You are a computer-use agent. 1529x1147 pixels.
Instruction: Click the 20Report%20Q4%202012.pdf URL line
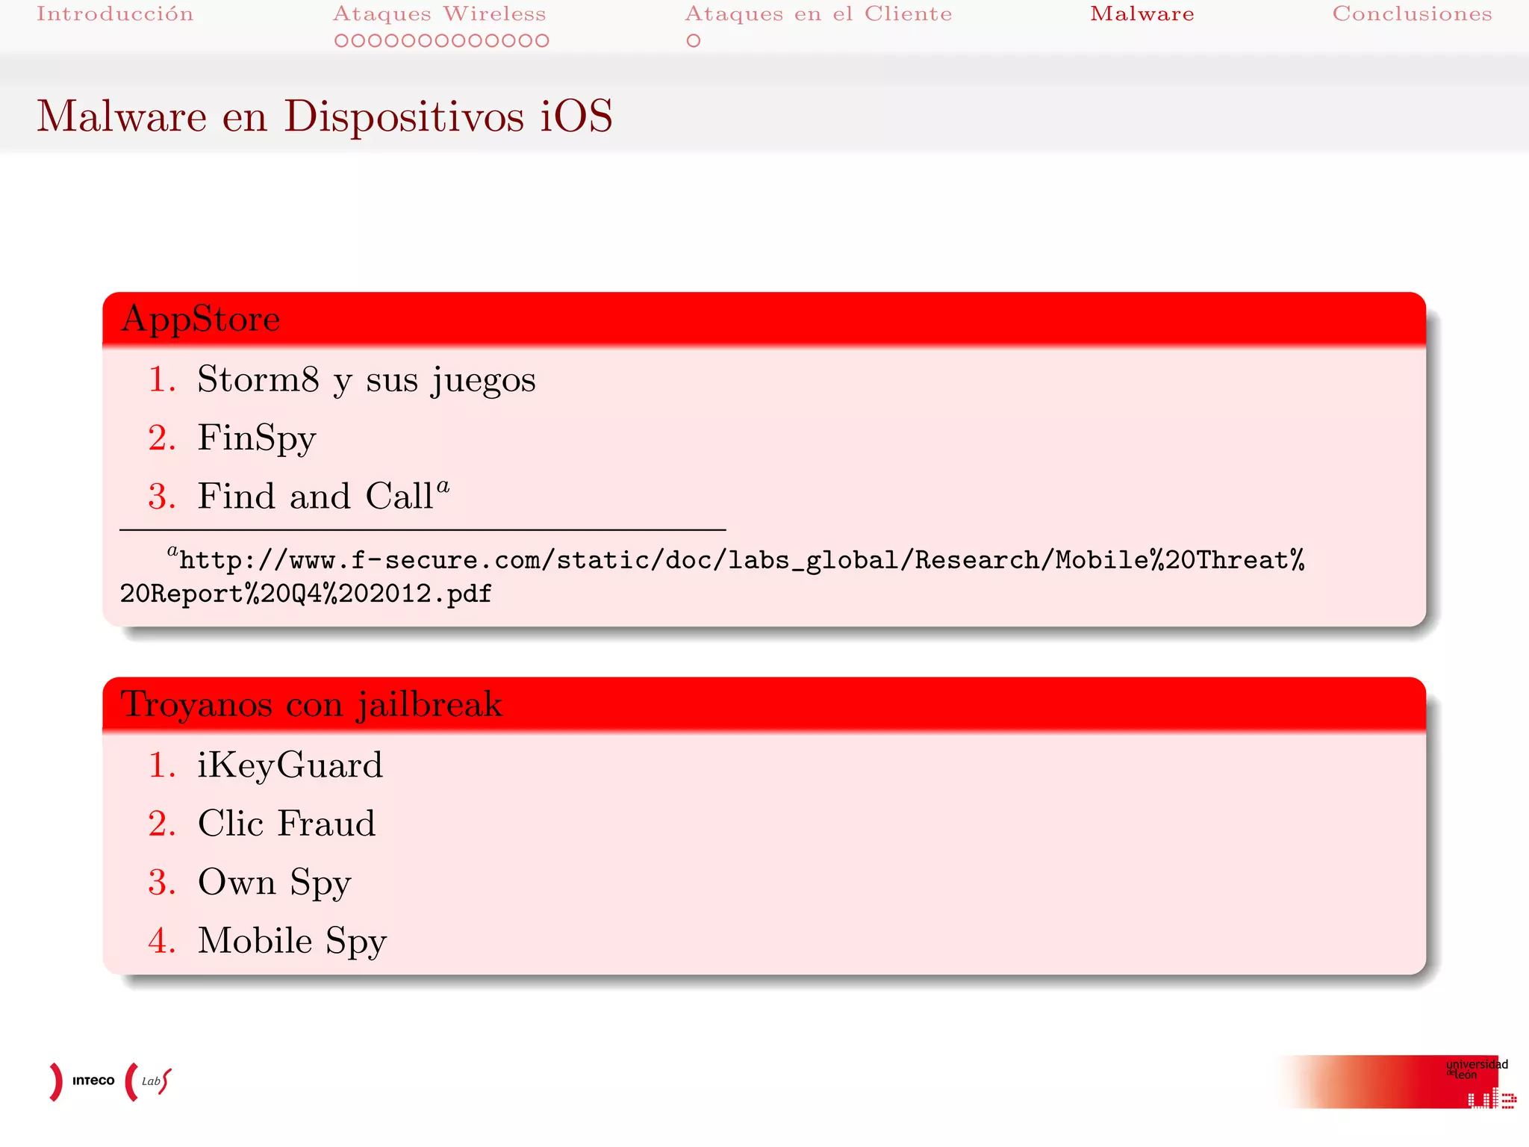coord(305,594)
